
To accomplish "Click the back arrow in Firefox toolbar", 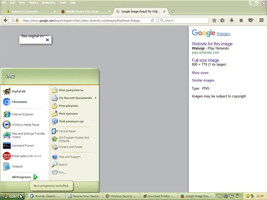I will point(5,21).
